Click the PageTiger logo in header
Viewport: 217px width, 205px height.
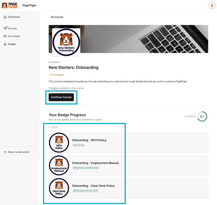click(x=9, y=5)
